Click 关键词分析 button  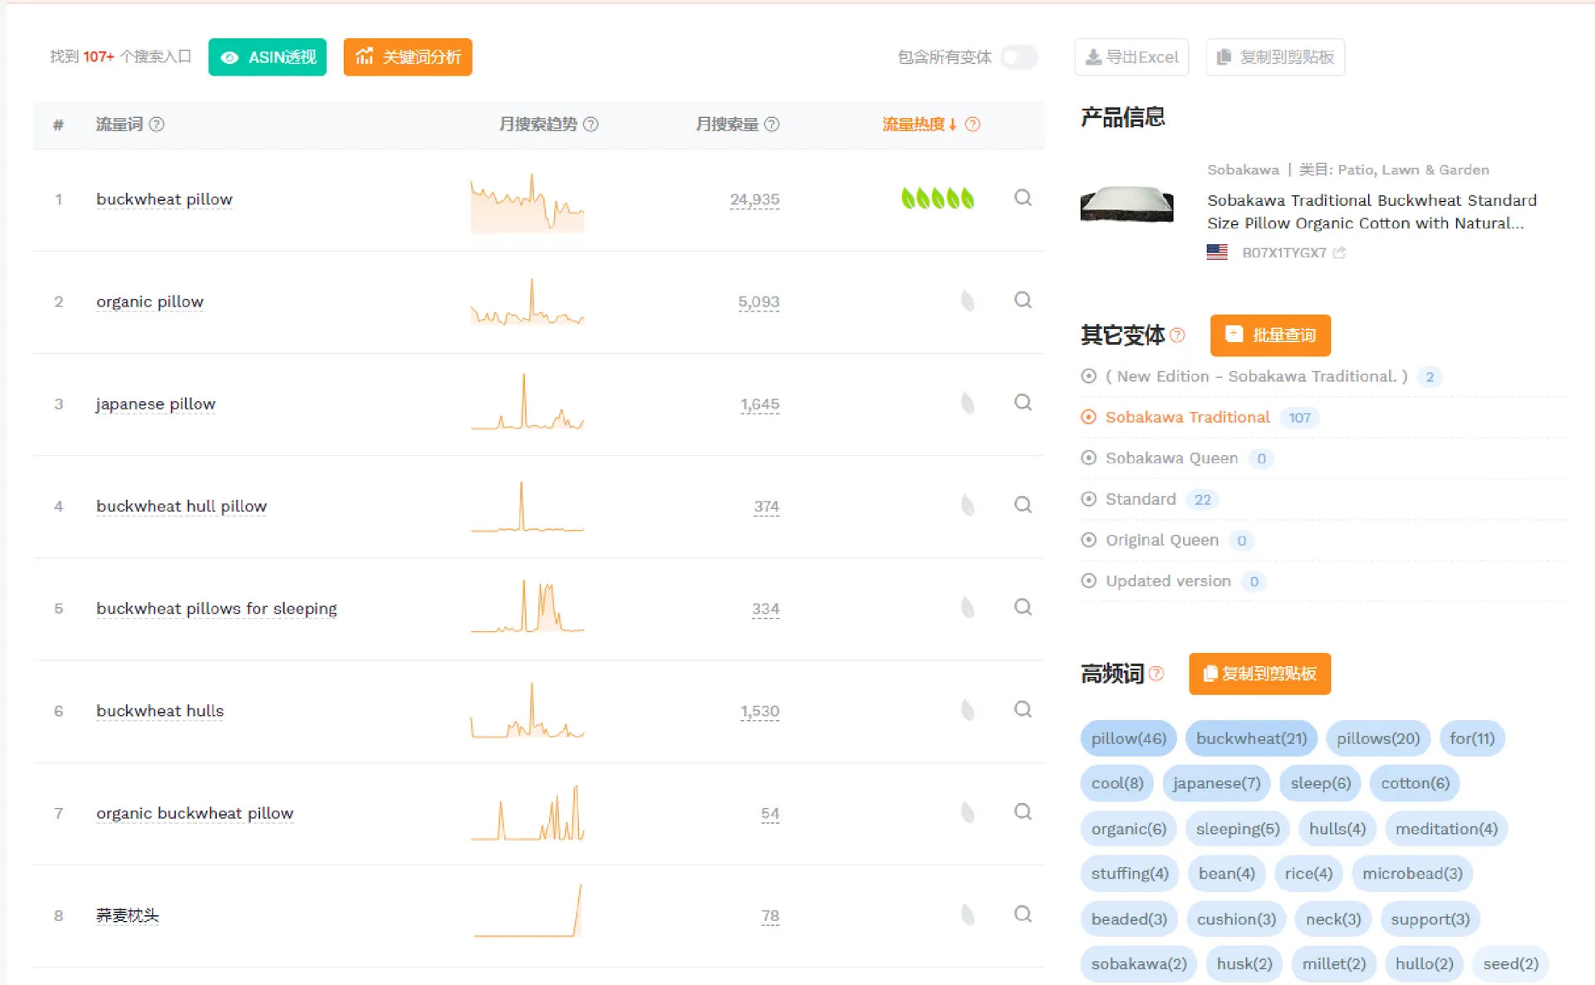tap(408, 57)
